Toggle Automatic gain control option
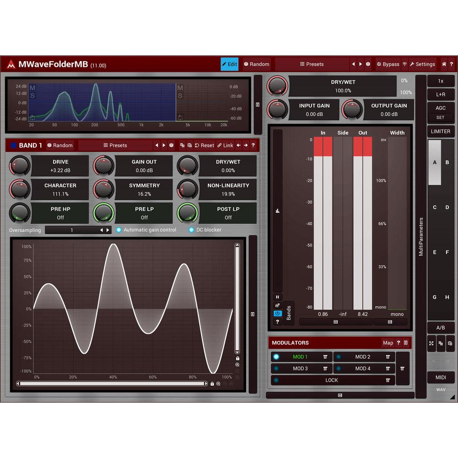 [x=119, y=230]
